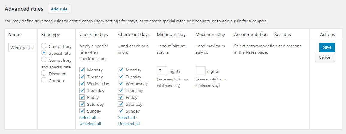The height and width of the screenshot is (134, 346).
Task: Uncheck Saturday in Check-out days
Action: point(121,104)
